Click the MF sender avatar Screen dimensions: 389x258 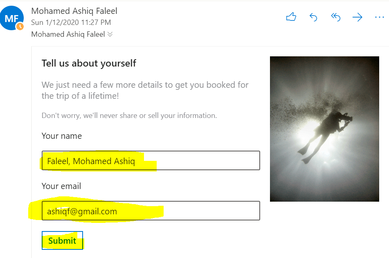pyautogui.click(x=12, y=19)
